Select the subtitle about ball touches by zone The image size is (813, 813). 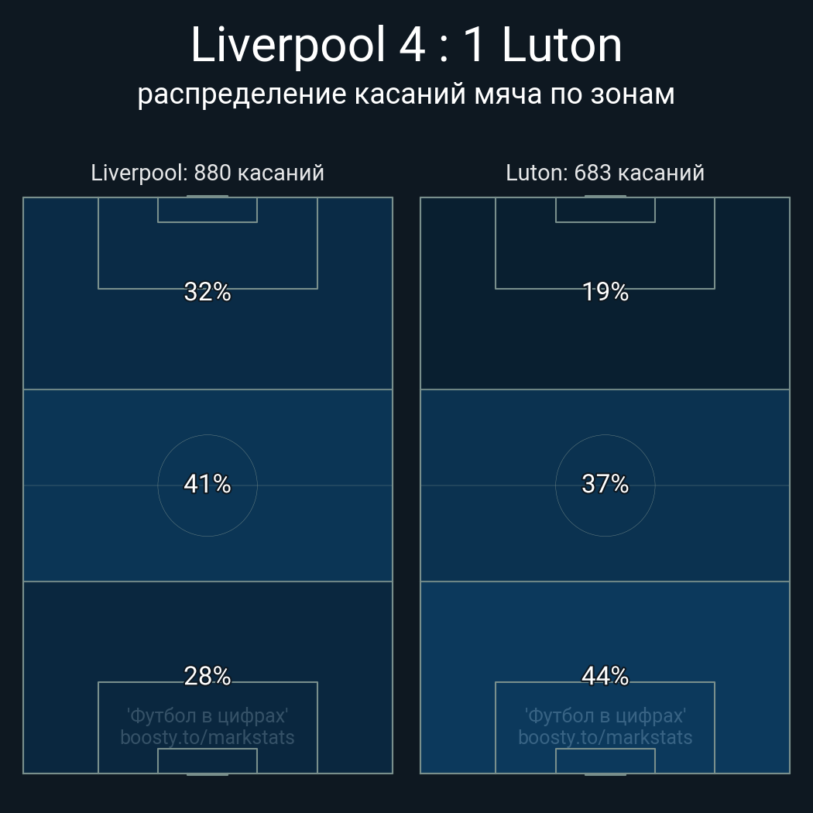click(406, 94)
